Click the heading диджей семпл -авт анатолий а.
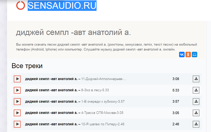Image resolution: width=211 pixels, height=132 pixels. click(x=73, y=33)
